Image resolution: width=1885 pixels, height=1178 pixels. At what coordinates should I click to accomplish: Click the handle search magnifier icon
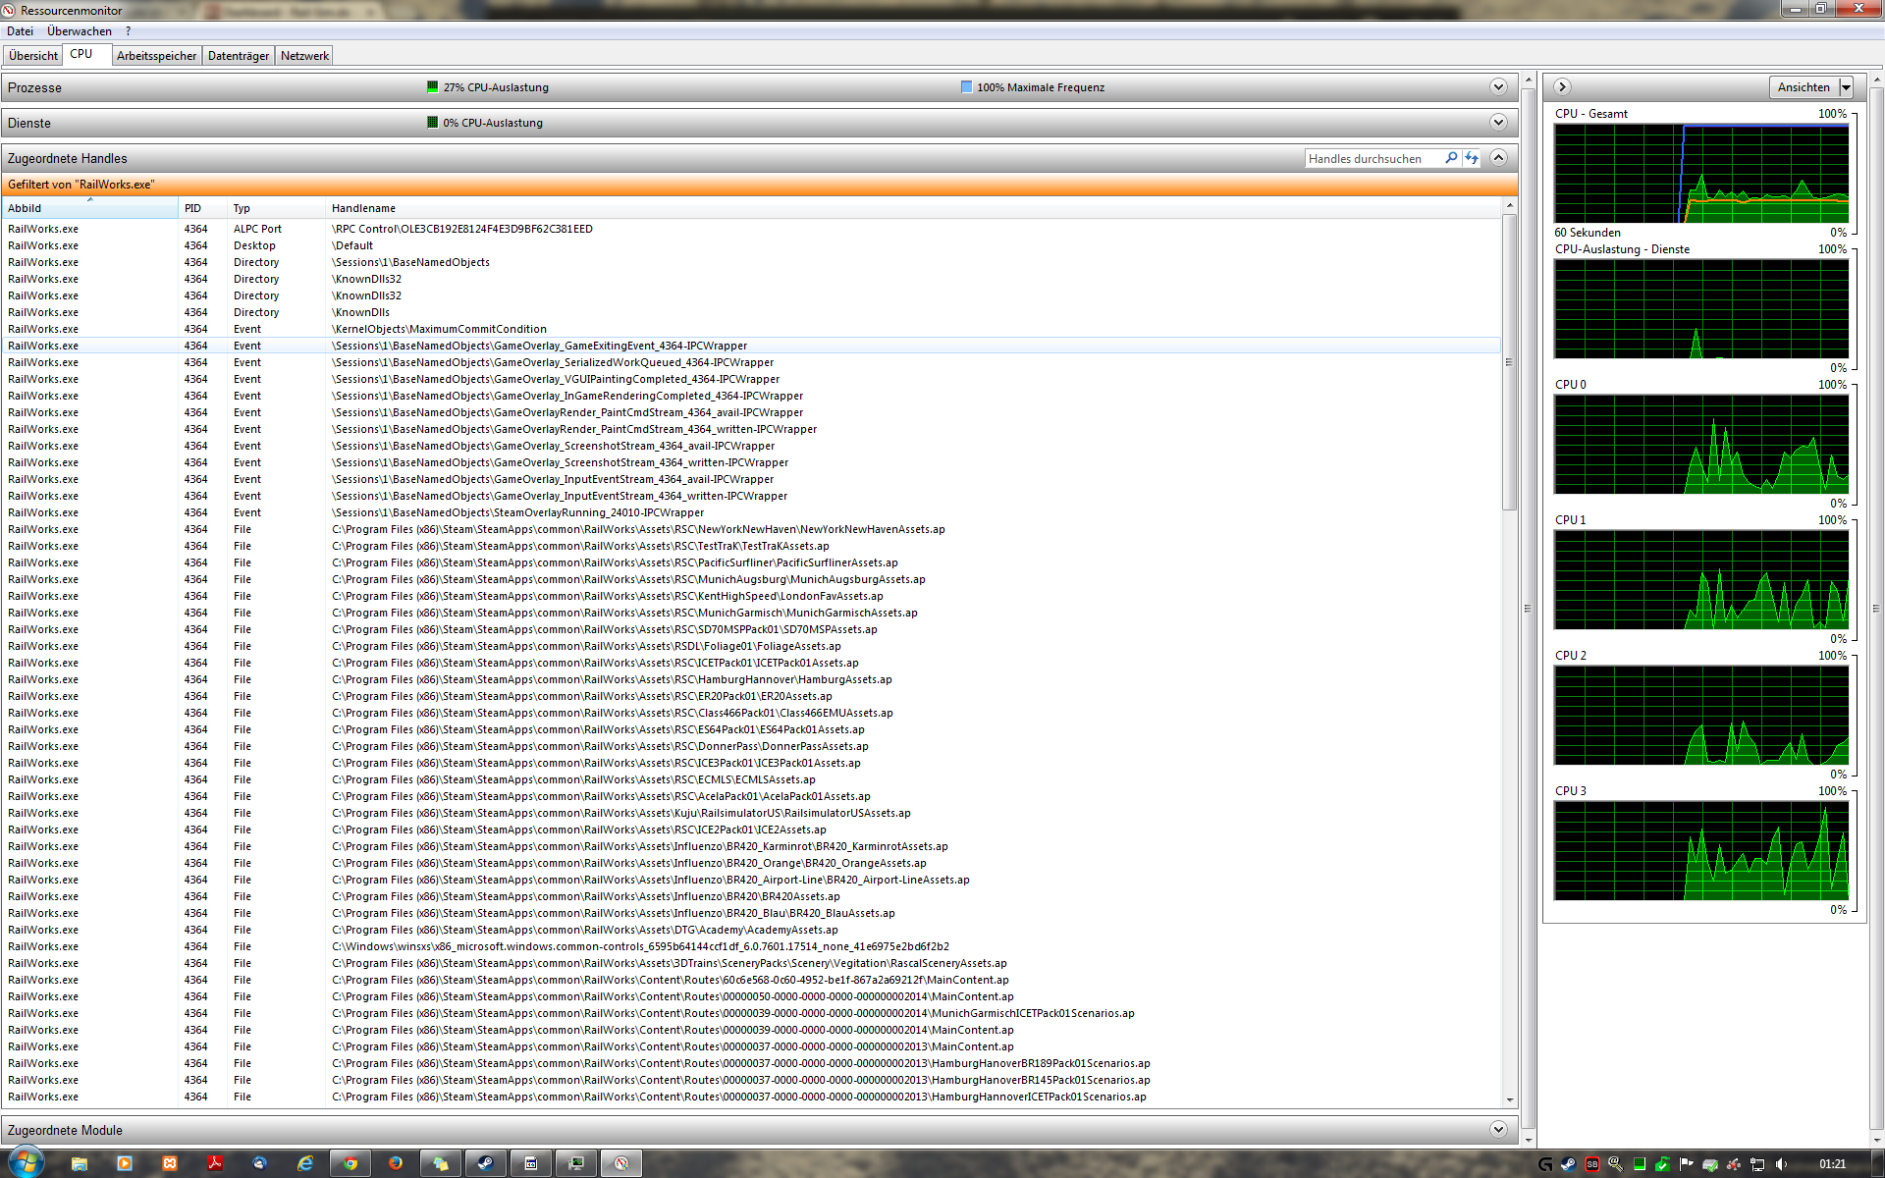coord(1451,158)
